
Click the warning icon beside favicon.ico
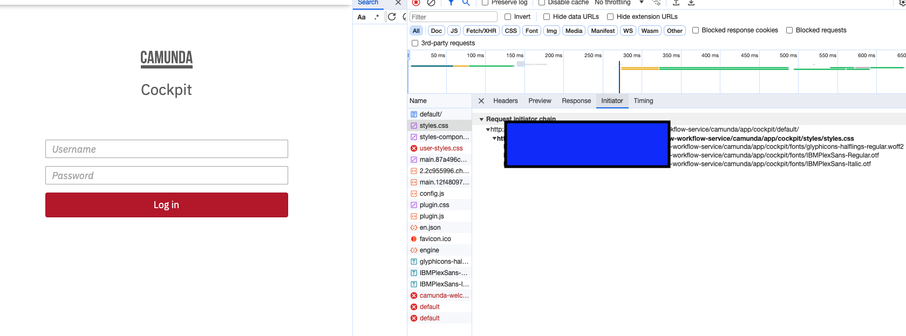pyautogui.click(x=414, y=239)
